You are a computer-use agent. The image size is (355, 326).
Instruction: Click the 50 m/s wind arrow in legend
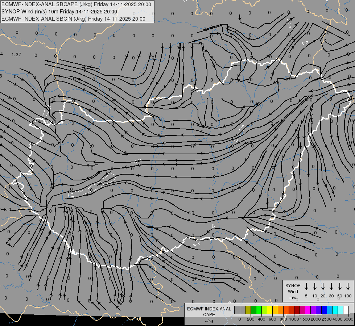click(x=340, y=287)
